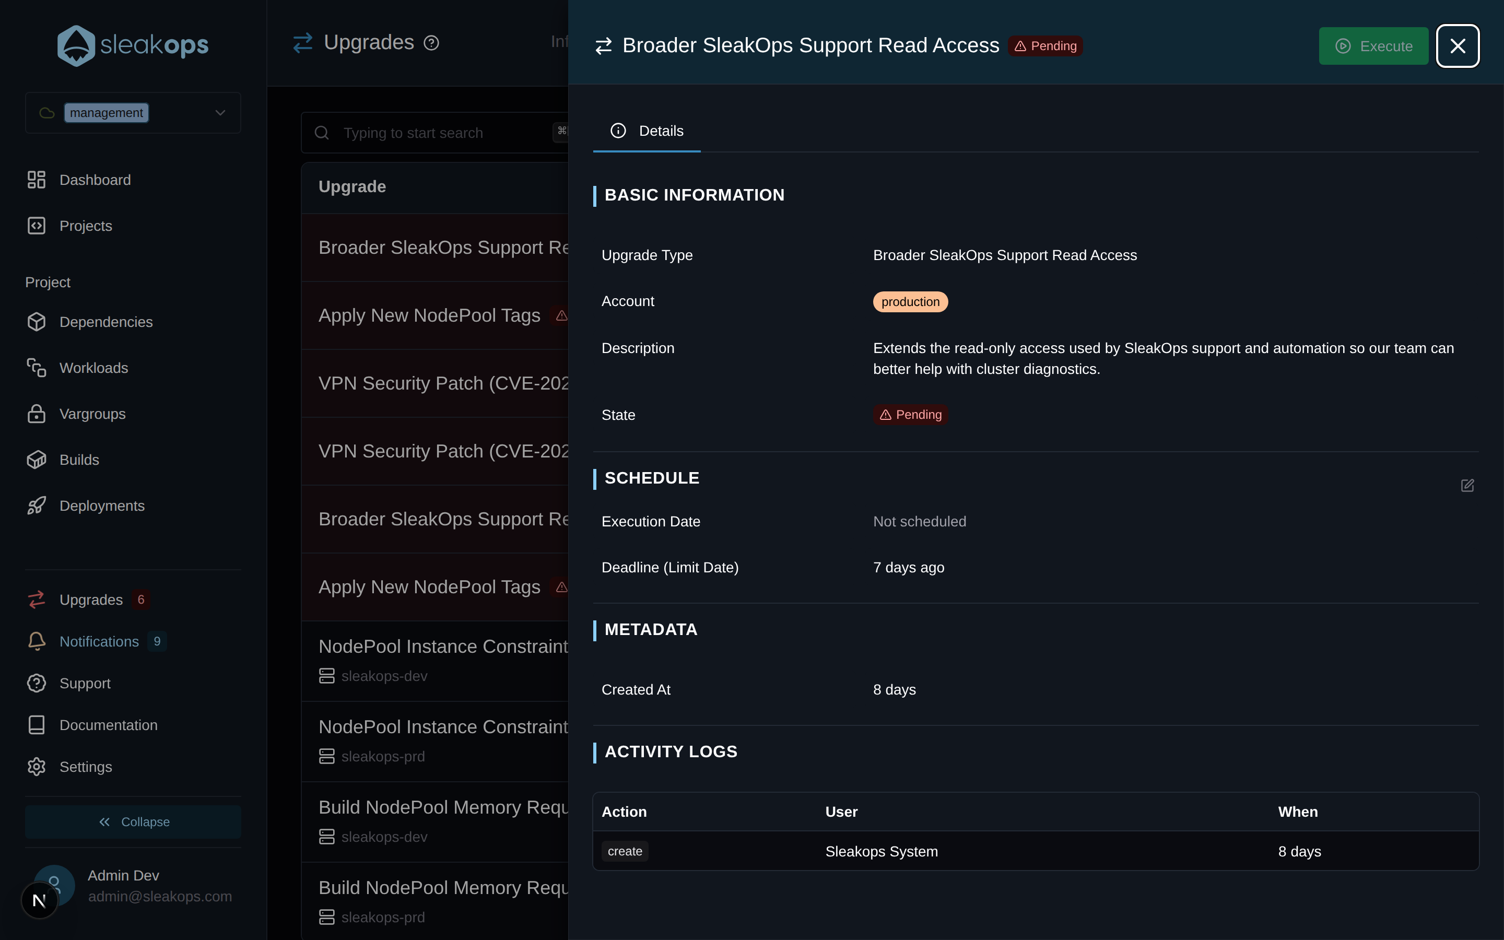Click the Pending state badge
Screen dimensions: 1504x940
pyautogui.click(x=910, y=415)
